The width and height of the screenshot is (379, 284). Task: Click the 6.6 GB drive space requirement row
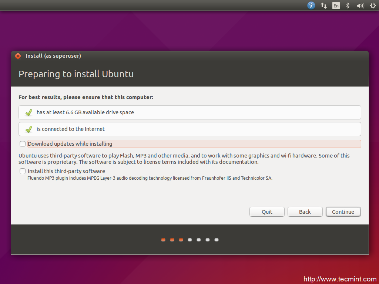(x=190, y=112)
